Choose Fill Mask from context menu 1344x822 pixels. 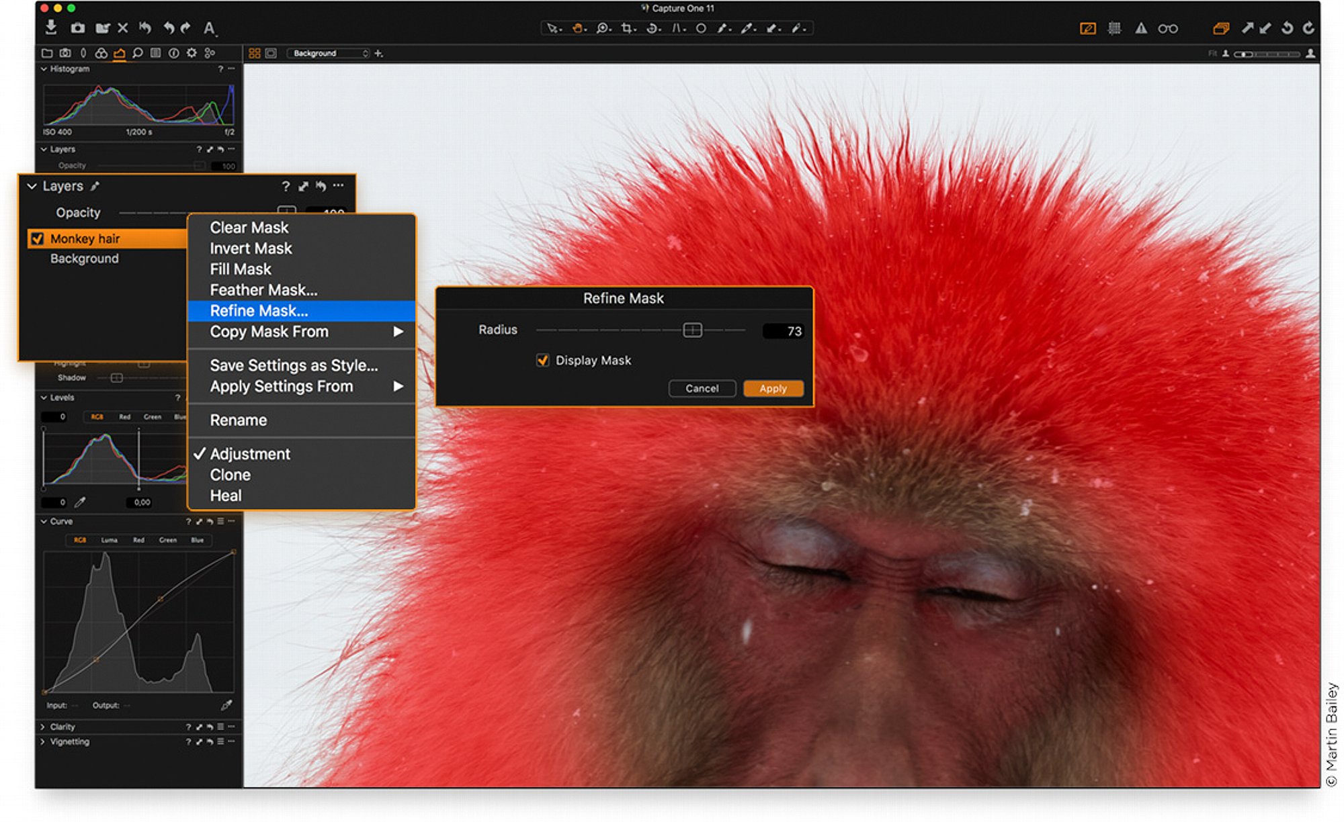[302, 269]
